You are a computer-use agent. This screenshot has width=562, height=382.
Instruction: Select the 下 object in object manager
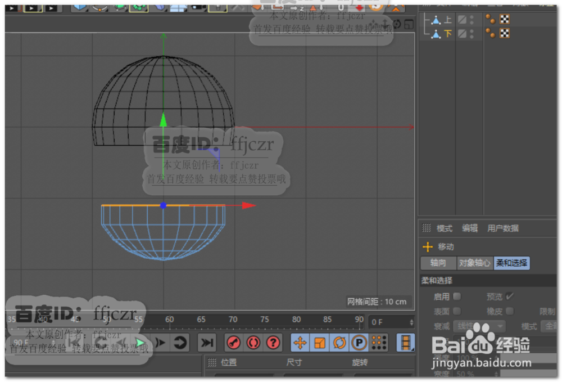point(448,34)
